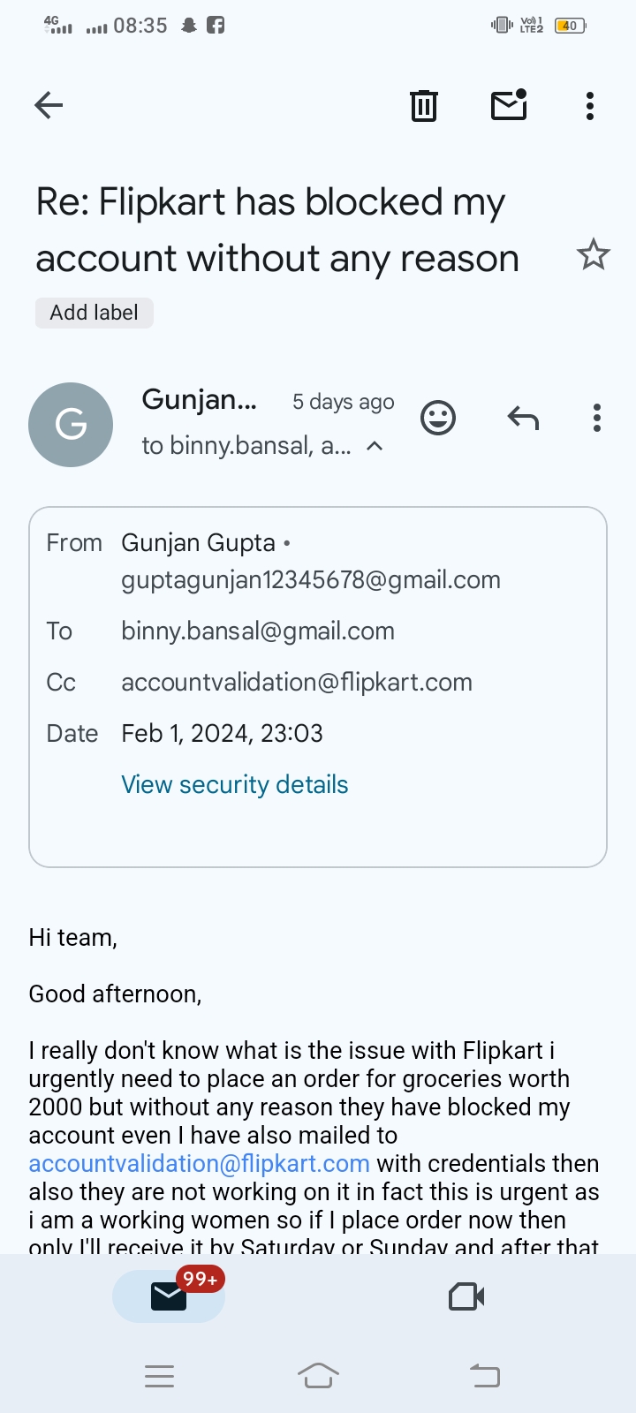Open recent apps via the three-line button
Viewport: 636px width, 1413px height.
tap(159, 1375)
